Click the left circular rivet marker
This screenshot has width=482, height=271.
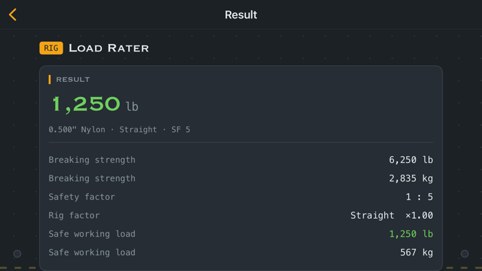tap(17, 254)
